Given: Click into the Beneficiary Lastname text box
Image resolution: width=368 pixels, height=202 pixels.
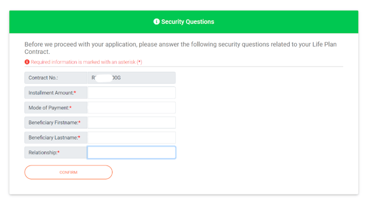Looking at the screenshot, I should click(x=132, y=138).
